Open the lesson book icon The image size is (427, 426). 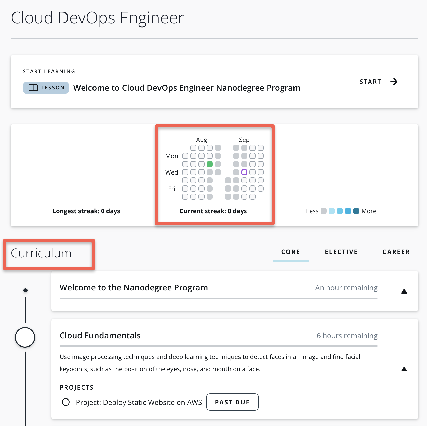click(33, 87)
